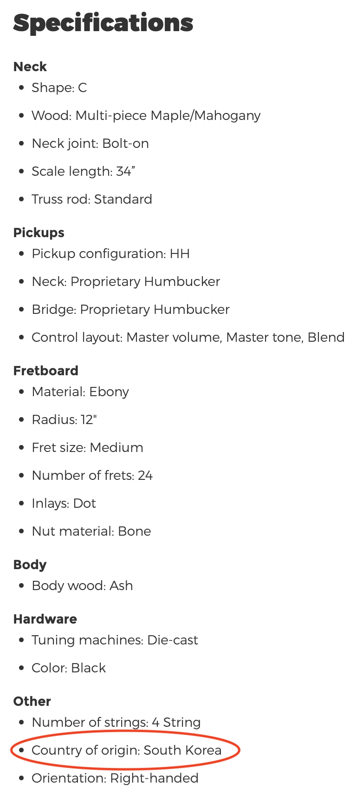Image resolution: width=362 pixels, height=797 pixels.
Task: Select Bridge: Proprietary Humbucker item
Action: tap(131, 310)
